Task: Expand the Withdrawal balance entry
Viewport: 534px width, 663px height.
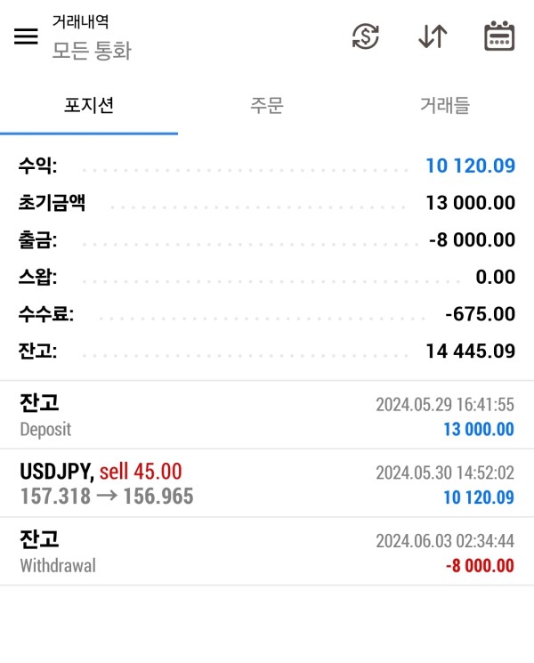Action: click(x=267, y=552)
